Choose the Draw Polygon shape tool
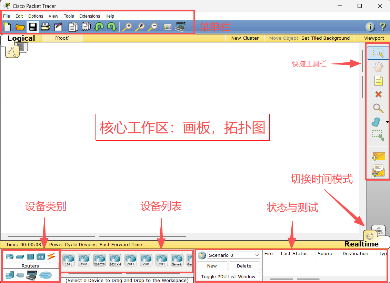Image resolution: width=390 pixels, height=283 pixels. pyautogui.click(x=376, y=122)
